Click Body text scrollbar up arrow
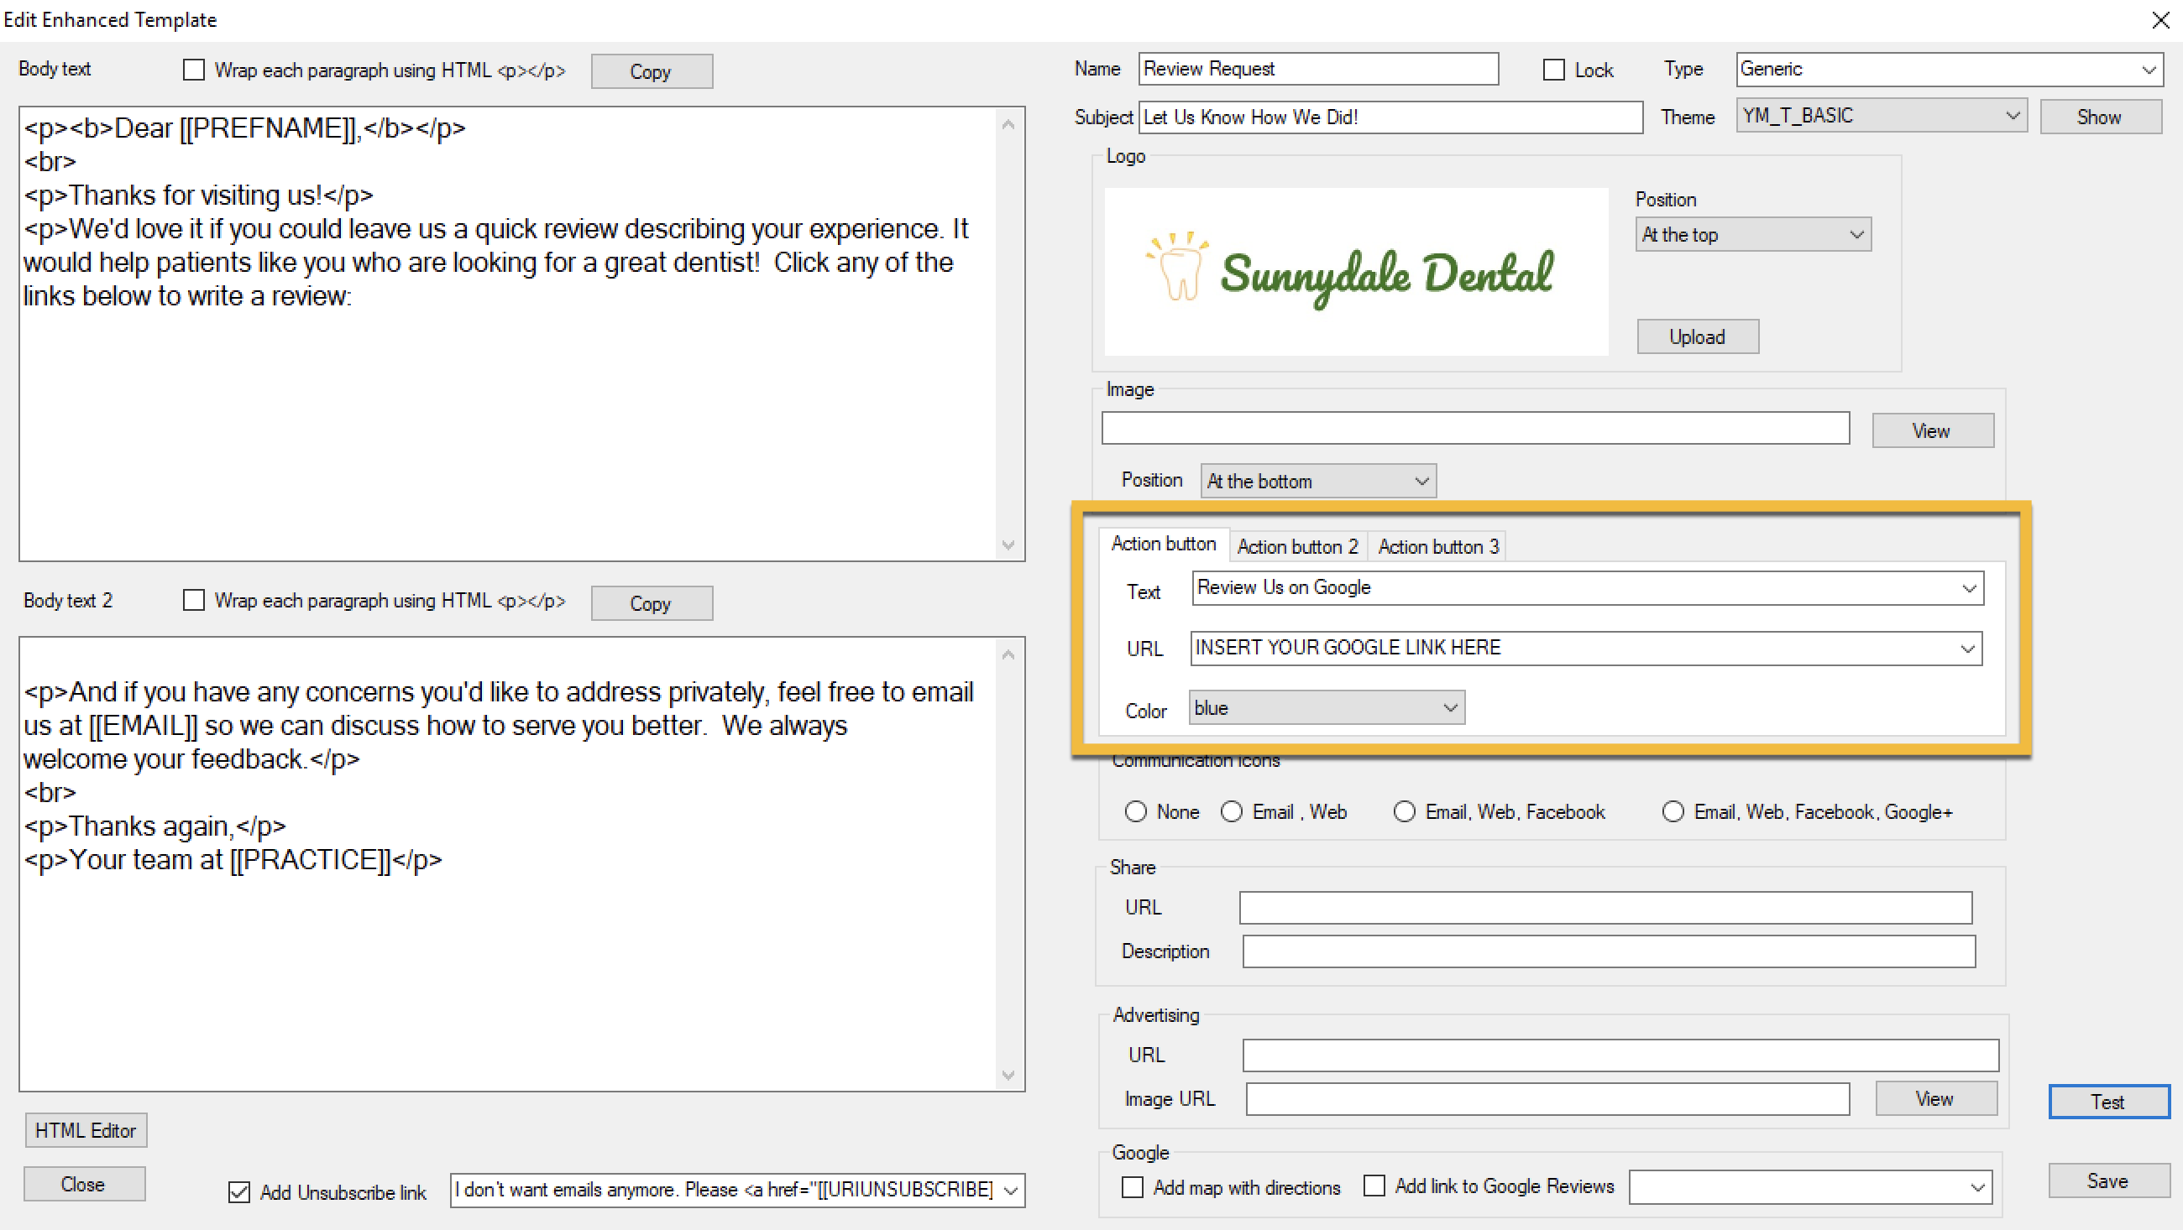The width and height of the screenshot is (2183, 1230). click(x=1008, y=124)
